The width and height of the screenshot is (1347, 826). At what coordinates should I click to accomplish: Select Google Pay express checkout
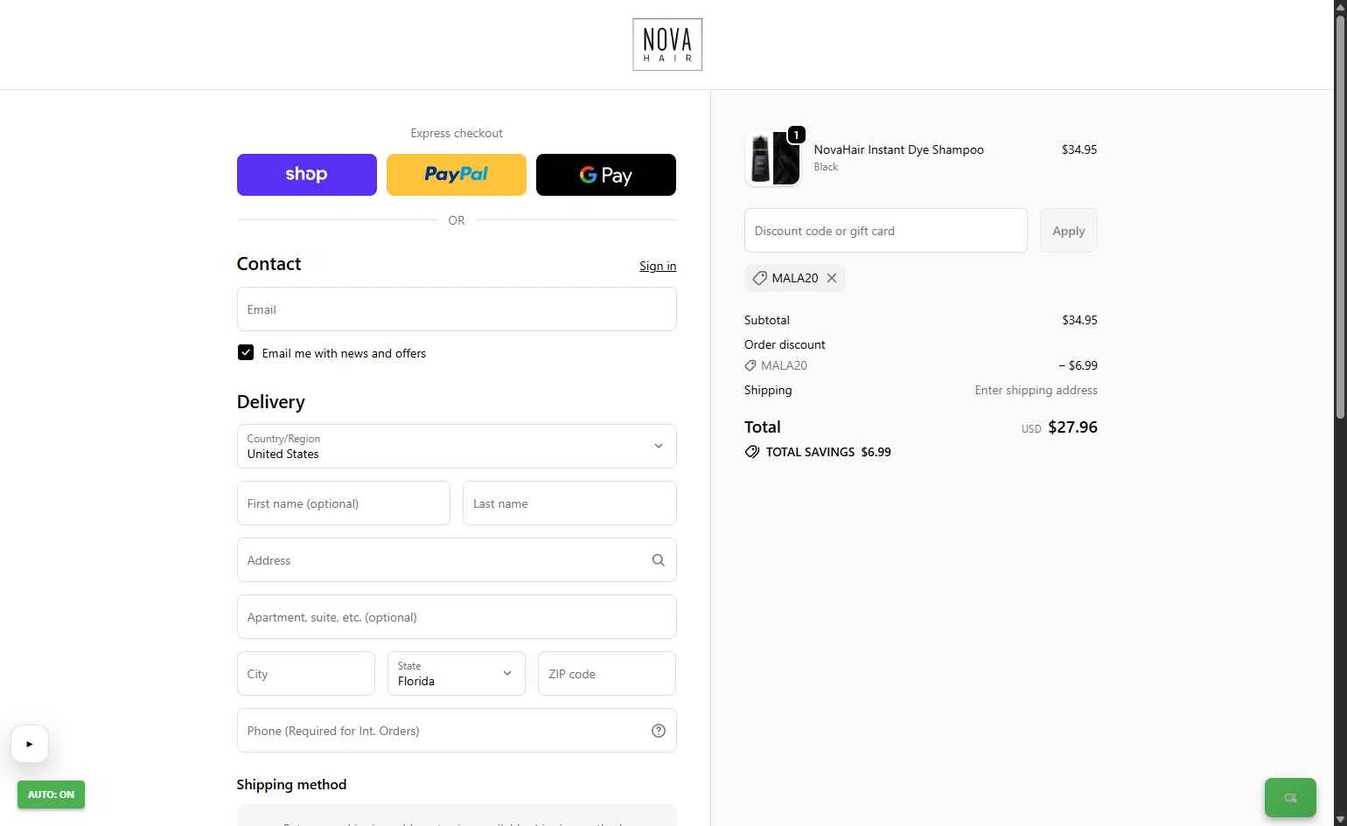click(x=606, y=175)
